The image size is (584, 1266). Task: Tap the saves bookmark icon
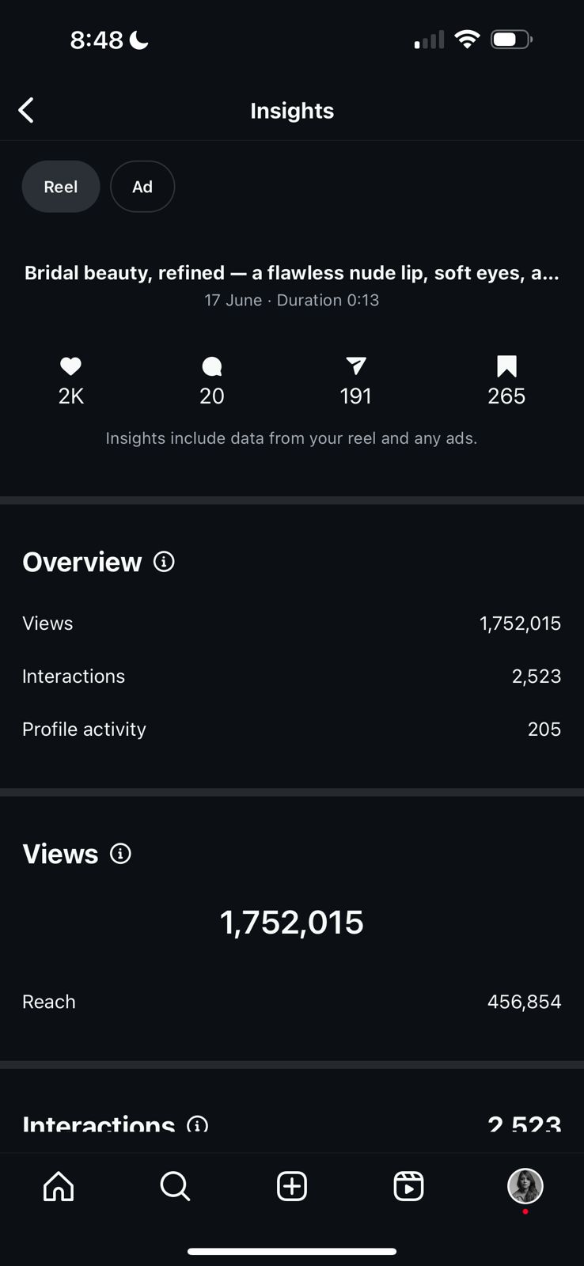pyautogui.click(x=506, y=366)
